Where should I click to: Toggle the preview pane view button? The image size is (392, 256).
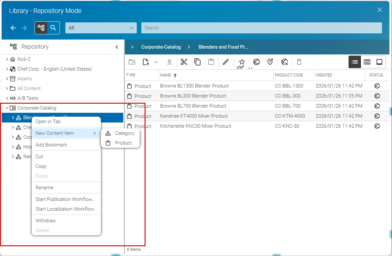pyautogui.click(x=379, y=62)
